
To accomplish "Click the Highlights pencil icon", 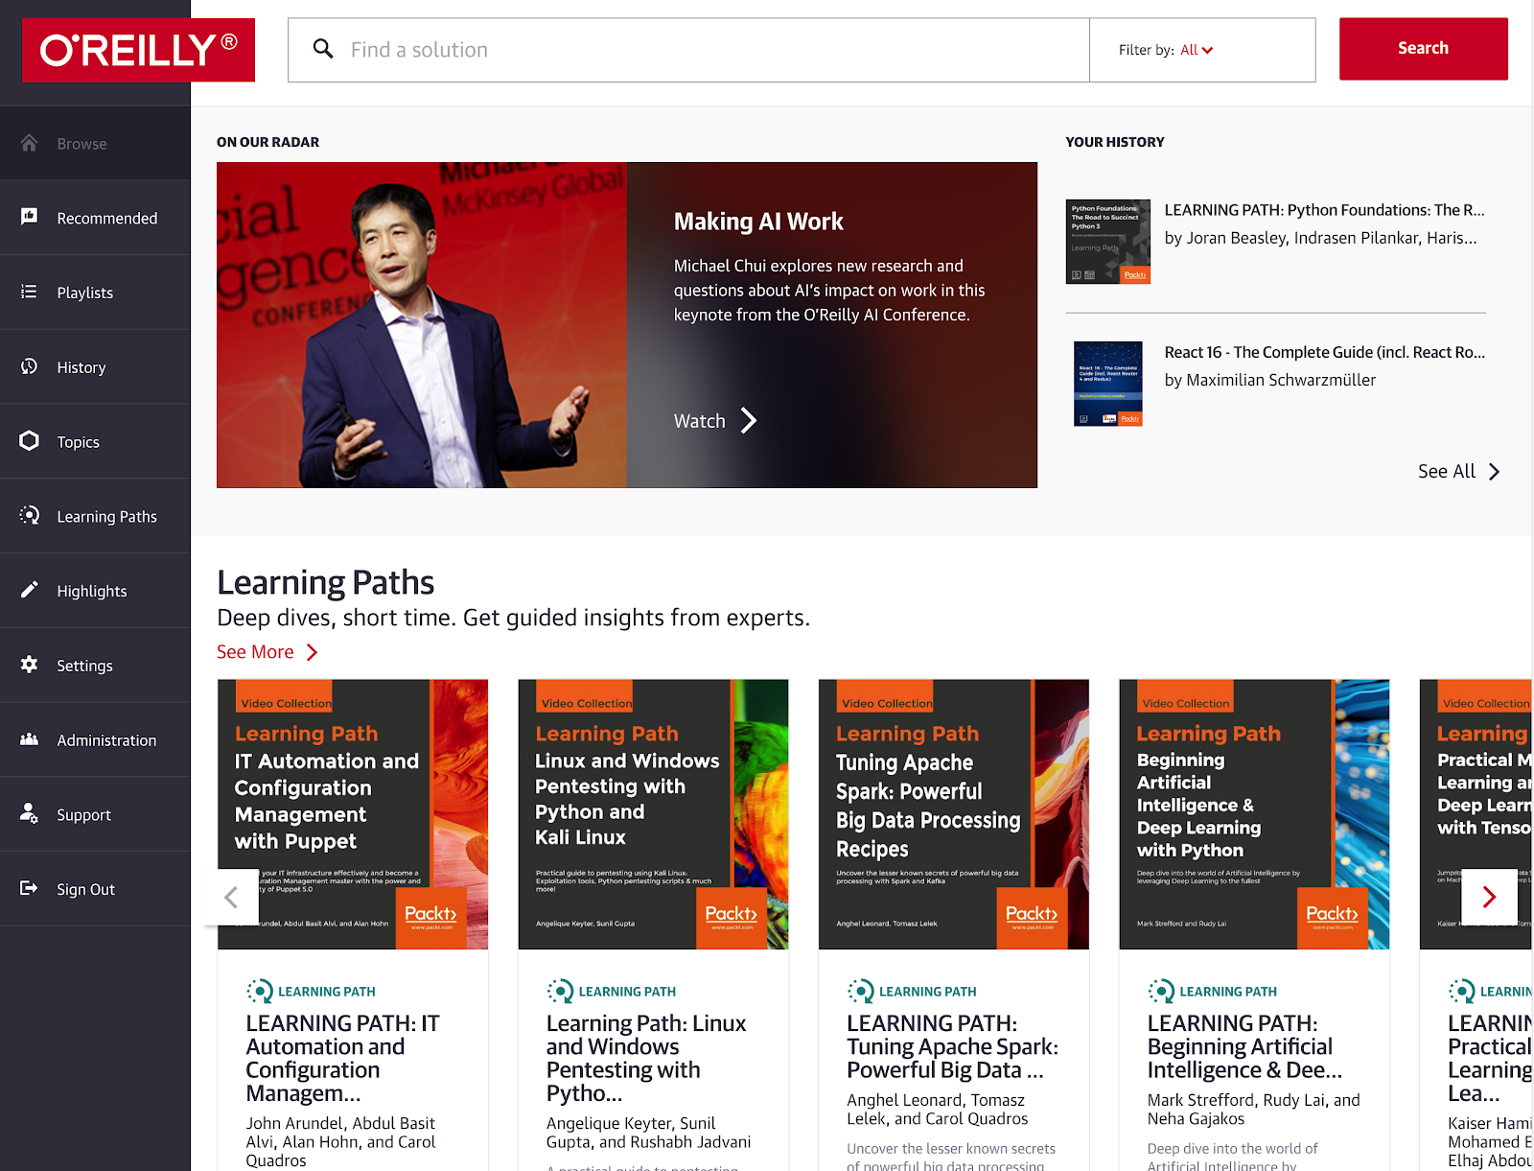I will [x=30, y=590].
